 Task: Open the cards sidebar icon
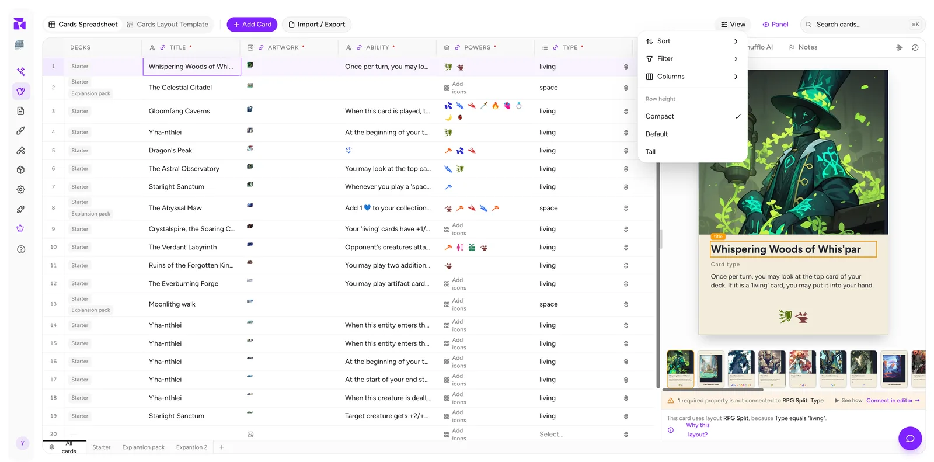coord(20,91)
